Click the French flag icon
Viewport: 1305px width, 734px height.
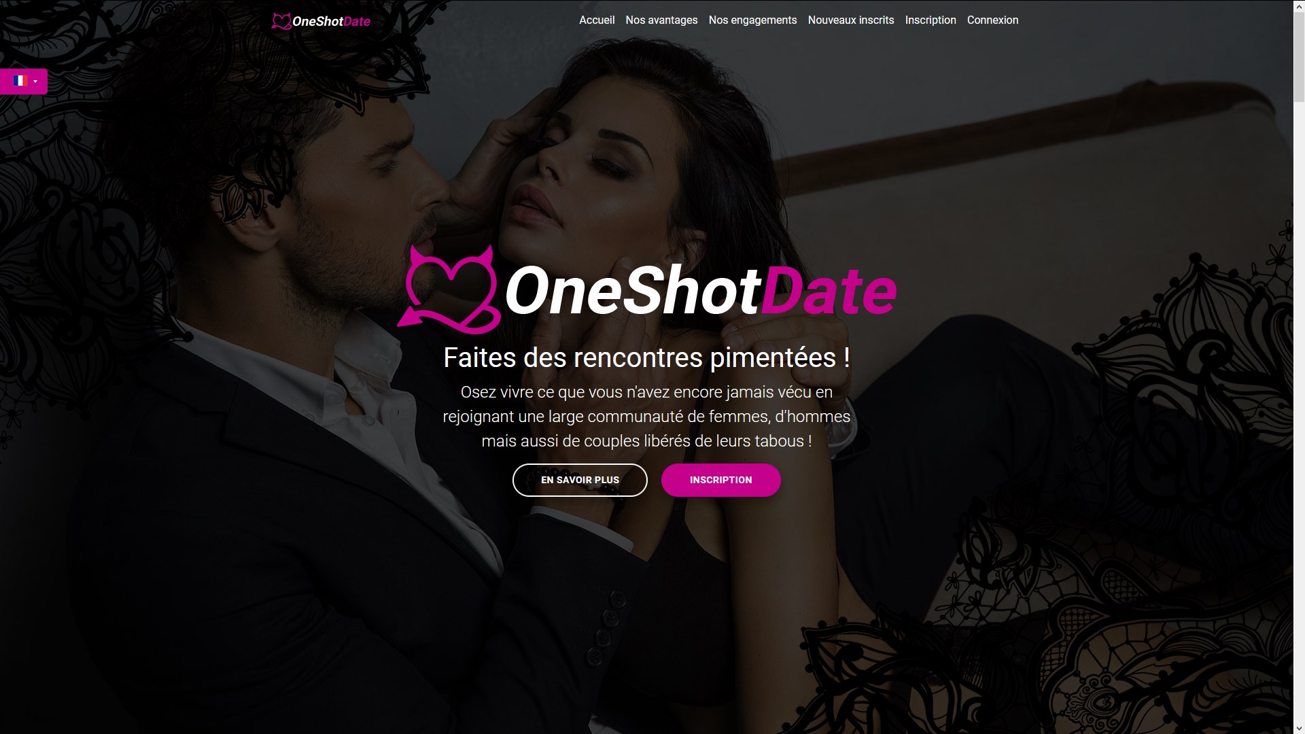20,81
